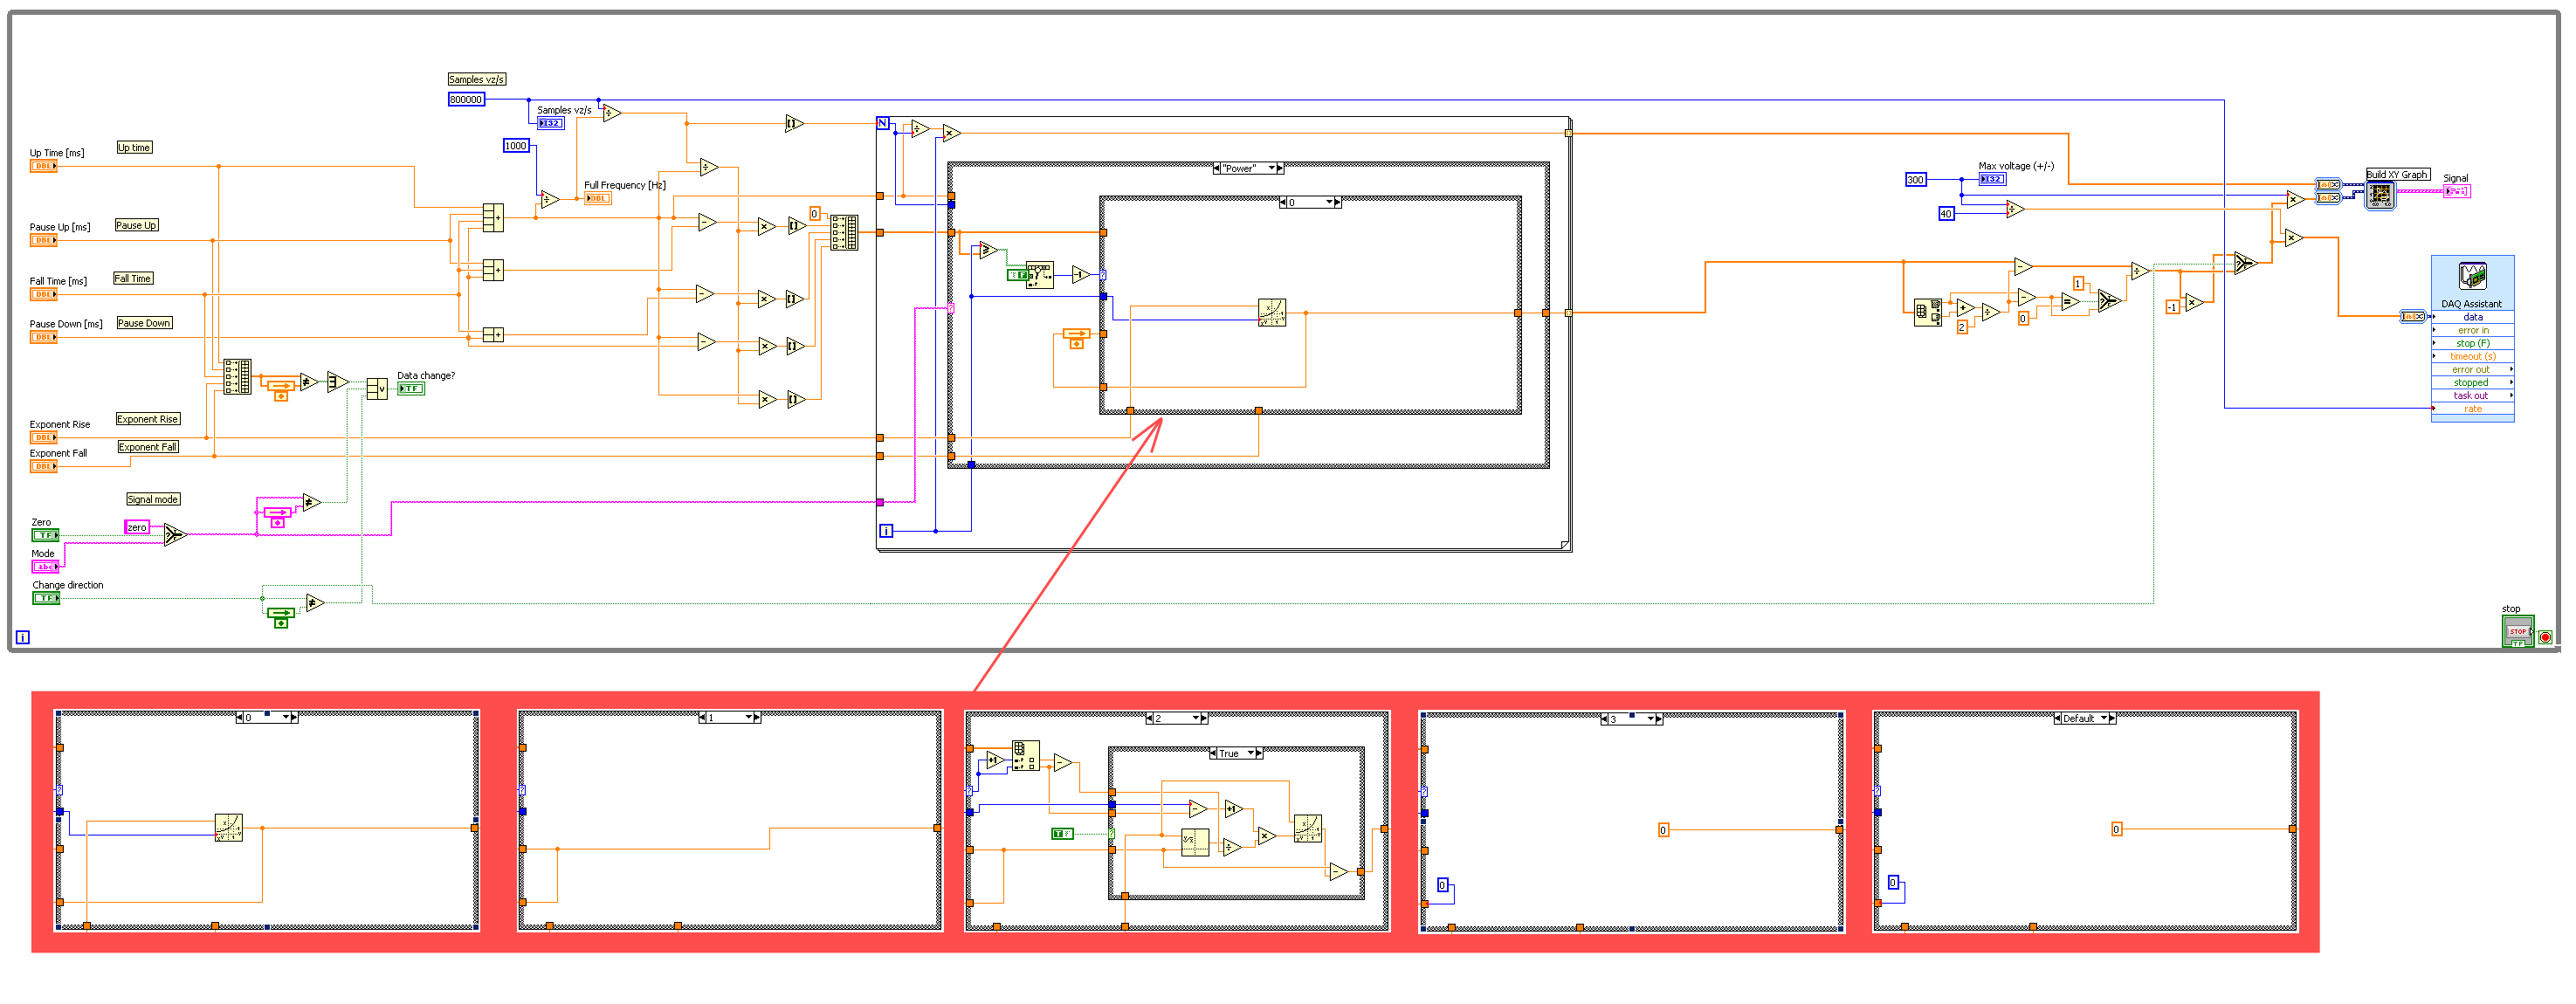Select the Array Size function left of constant 2
2576x1004 pixels.
(1927, 313)
